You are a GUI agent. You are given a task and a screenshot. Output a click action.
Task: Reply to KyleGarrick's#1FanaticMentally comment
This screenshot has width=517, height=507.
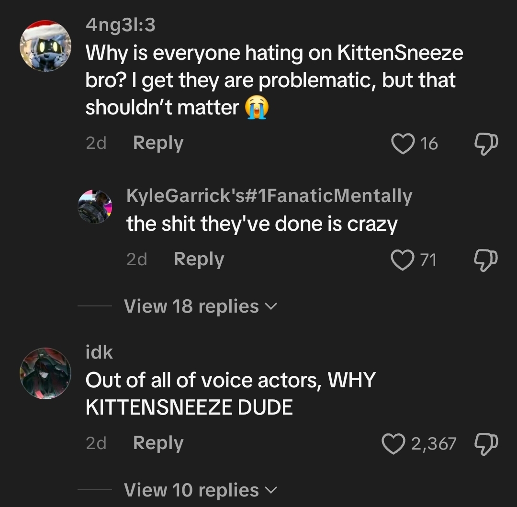click(199, 259)
